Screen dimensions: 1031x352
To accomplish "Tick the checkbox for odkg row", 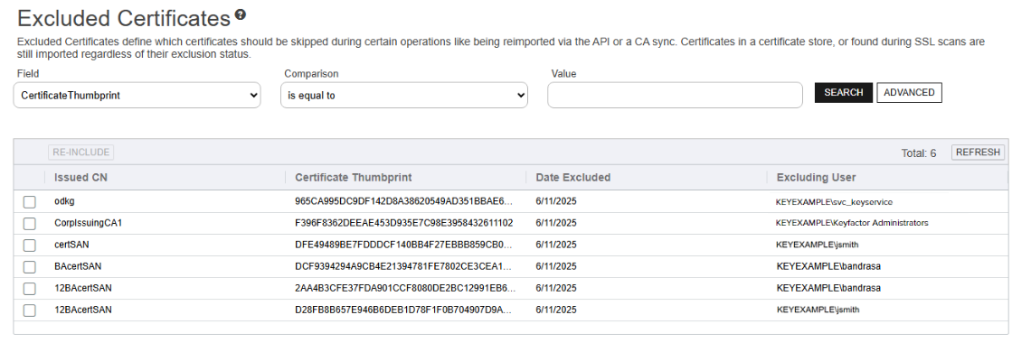I will 30,201.
